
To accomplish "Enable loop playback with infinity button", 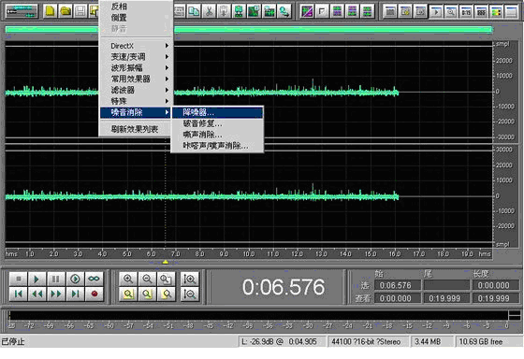I will click(x=94, y=279).
